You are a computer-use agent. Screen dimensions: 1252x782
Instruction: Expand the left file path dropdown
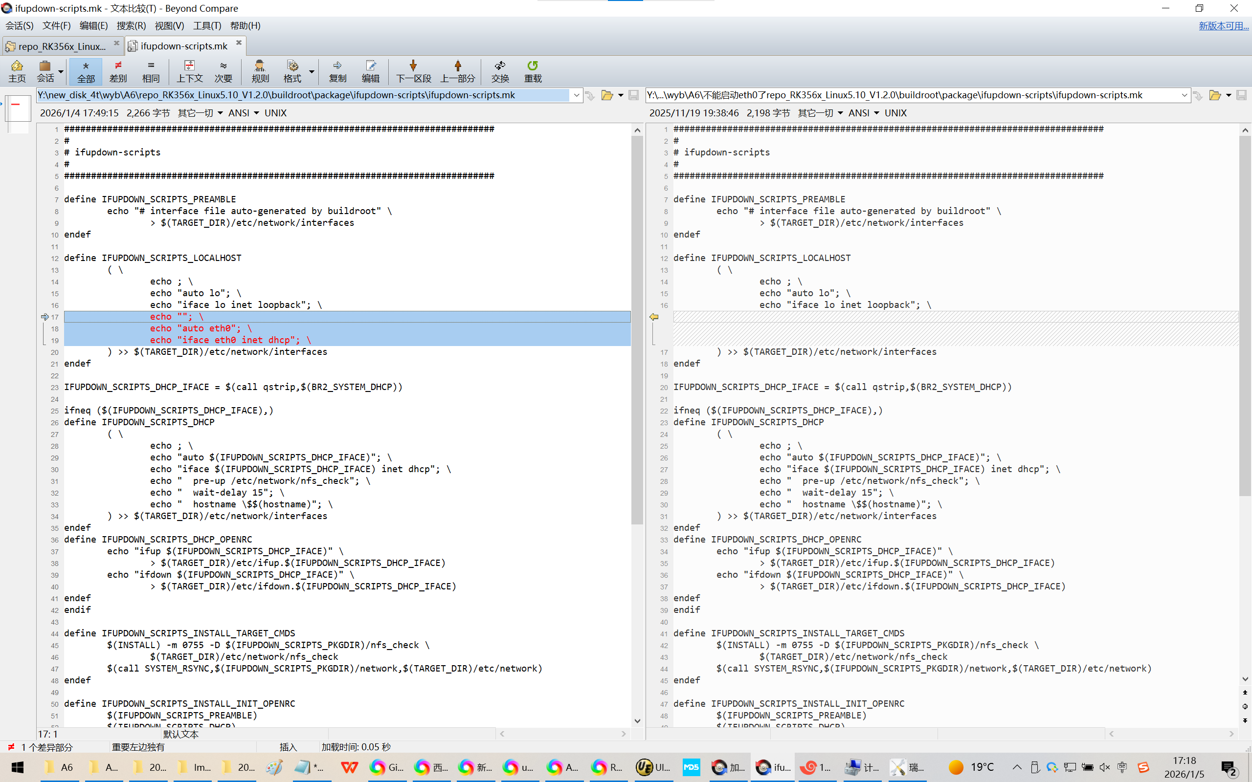tap(576, 95)
